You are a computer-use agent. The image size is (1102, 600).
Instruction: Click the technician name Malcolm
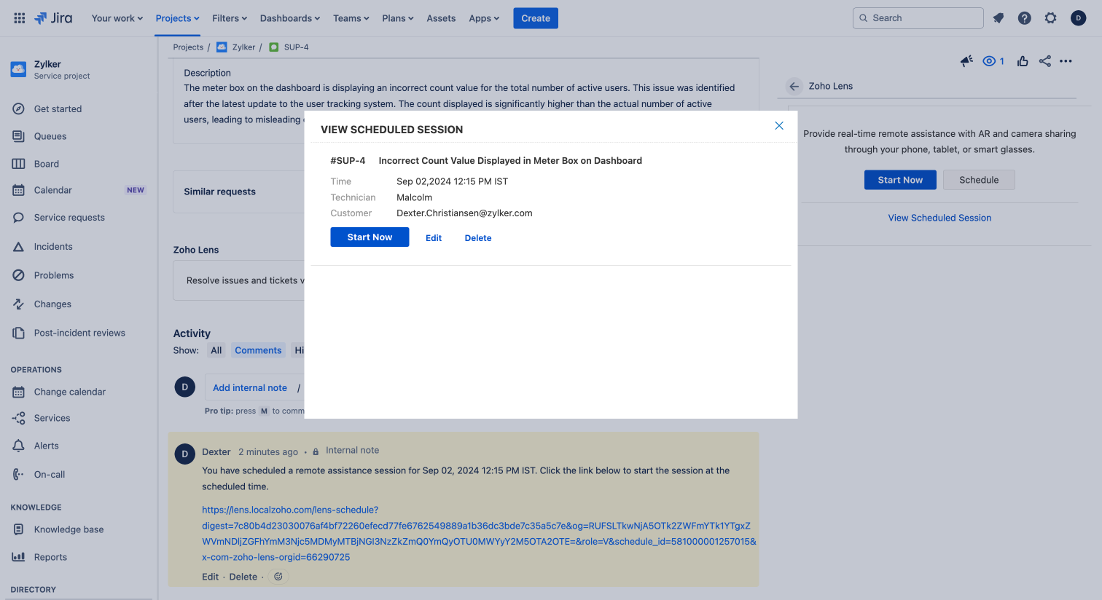[414, 197]
